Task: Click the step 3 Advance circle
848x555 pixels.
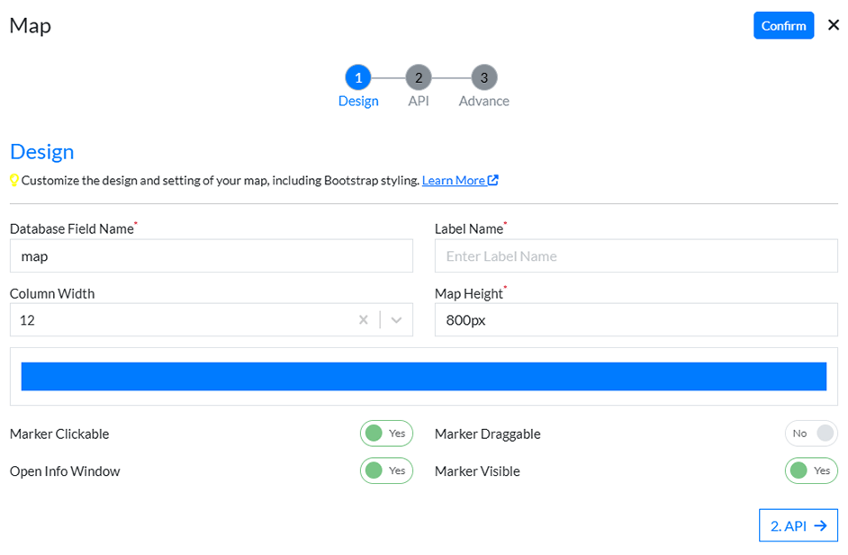Action: [x=483, y=77]
